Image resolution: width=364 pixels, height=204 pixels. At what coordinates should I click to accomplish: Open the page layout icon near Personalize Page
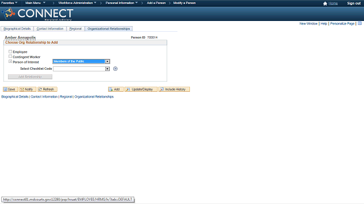359,23
